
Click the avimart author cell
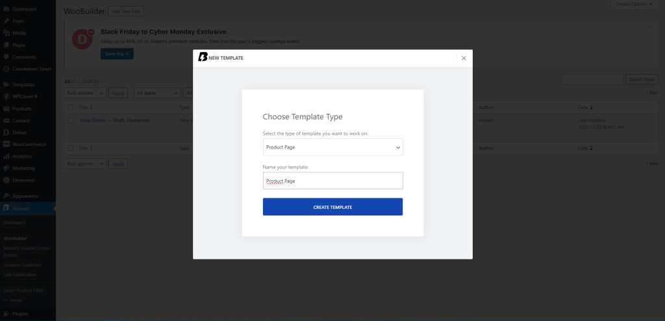coord(486,120)
